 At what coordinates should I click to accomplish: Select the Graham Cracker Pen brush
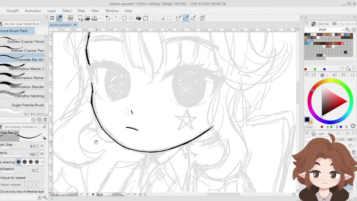click(22, 49)
